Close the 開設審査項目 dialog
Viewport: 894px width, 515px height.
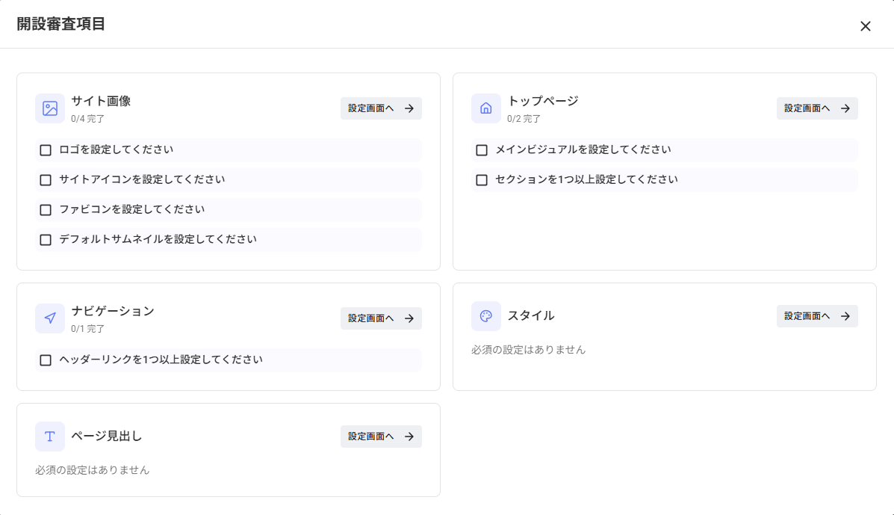coord(866,26)
